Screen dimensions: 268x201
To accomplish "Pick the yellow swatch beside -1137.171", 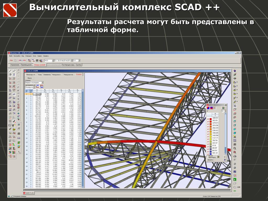I will coord(211,139).
